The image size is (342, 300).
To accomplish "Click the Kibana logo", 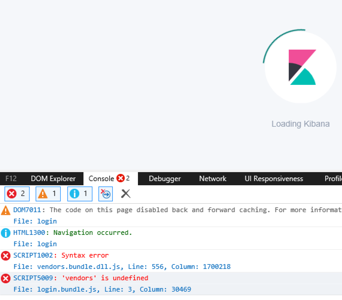I will click(x=302, y=67).
